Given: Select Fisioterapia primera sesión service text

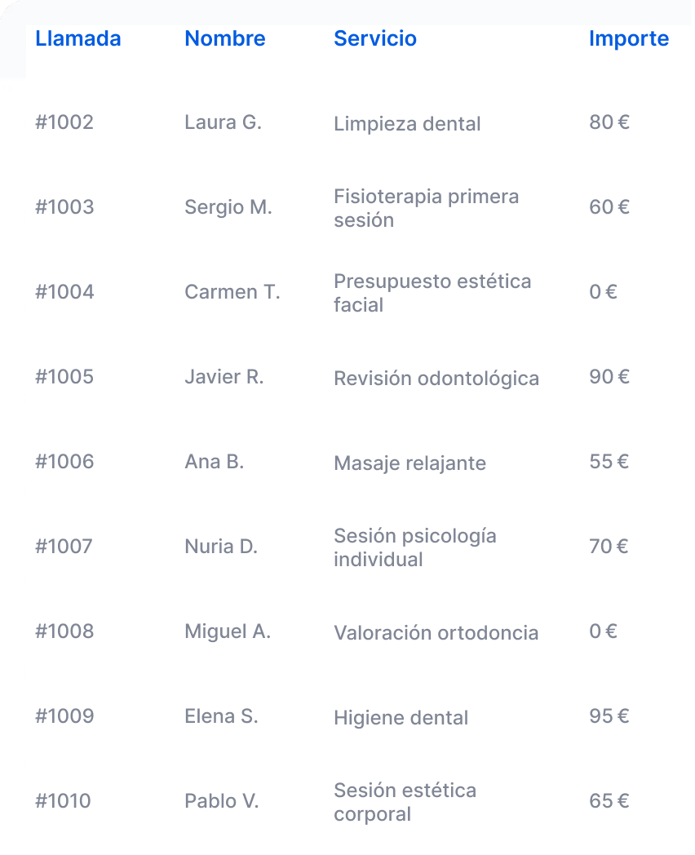Looking at the screenshot, I should 427,208.
